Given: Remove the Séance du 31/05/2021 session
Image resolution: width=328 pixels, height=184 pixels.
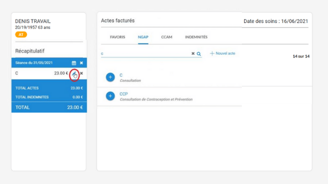Looking at the screenshot, I should (x=82, y=63).
